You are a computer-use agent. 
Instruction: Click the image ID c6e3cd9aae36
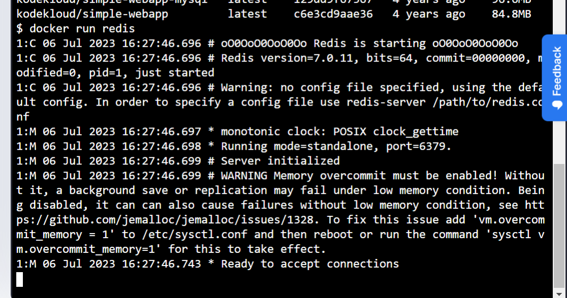point(333,14)
